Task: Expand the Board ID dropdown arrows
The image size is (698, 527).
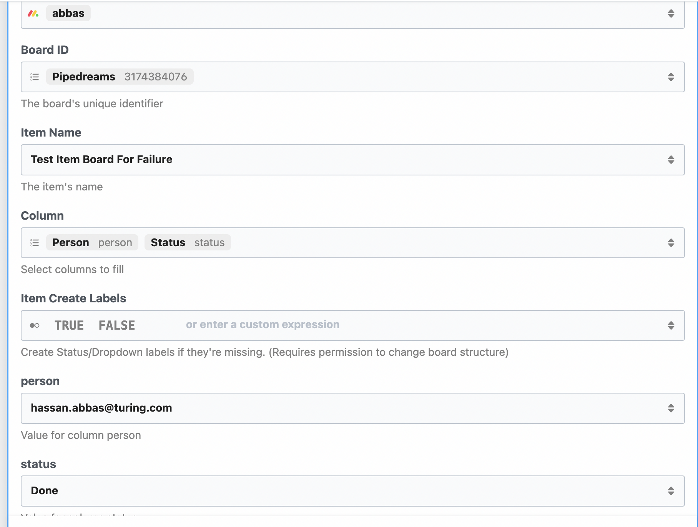Action: click(x=671, y=77)
